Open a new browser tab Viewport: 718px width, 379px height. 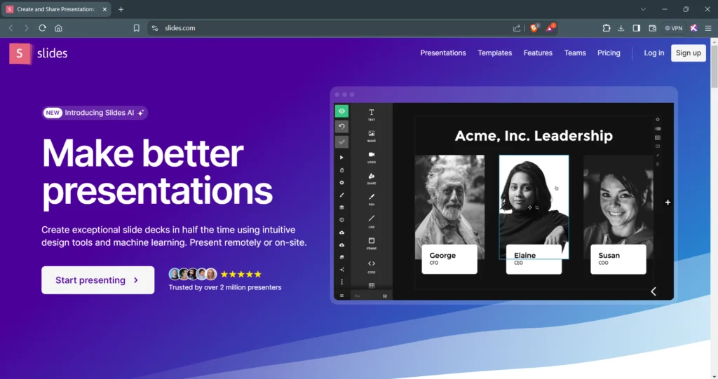point(121,9)
